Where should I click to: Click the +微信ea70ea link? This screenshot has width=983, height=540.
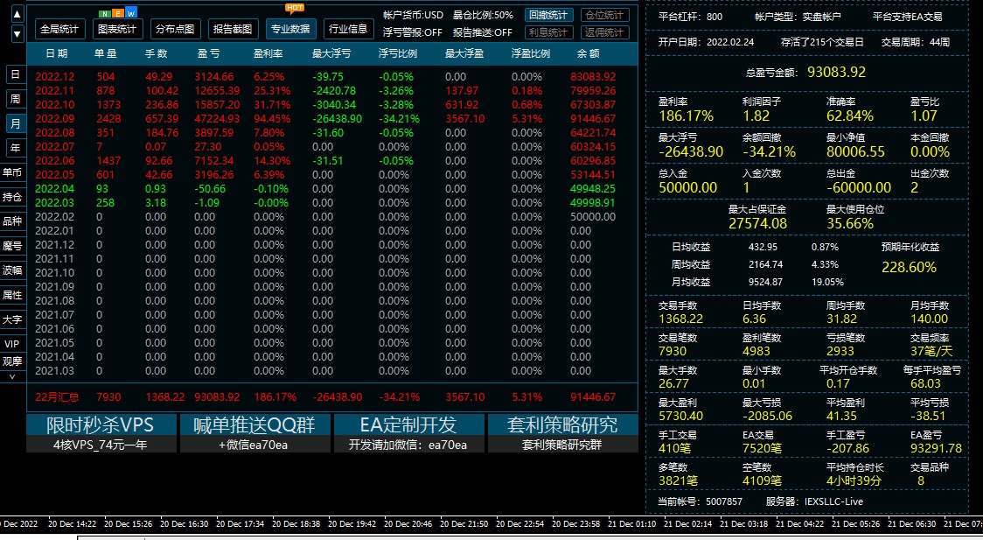tap(255, 445)
